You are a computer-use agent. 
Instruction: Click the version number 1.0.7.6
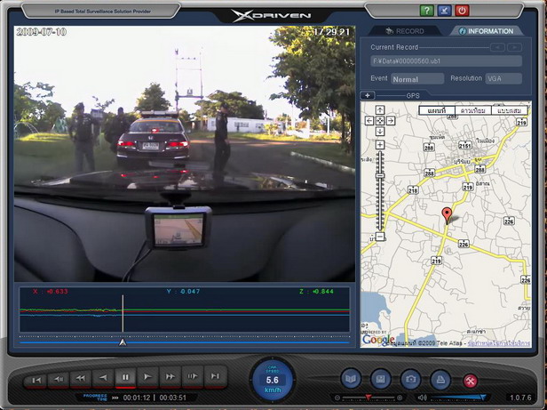pyautogui.click(x=520, y=398)
